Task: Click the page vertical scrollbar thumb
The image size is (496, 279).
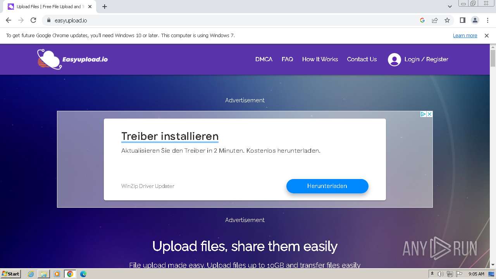Action: pos(493,59)
